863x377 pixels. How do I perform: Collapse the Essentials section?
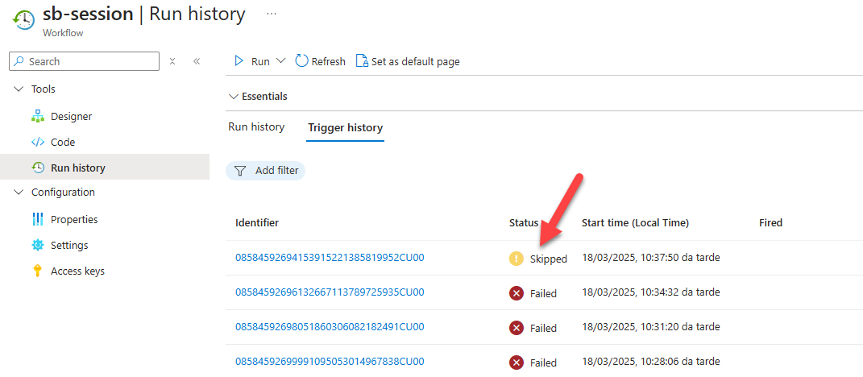coord(232,97)
